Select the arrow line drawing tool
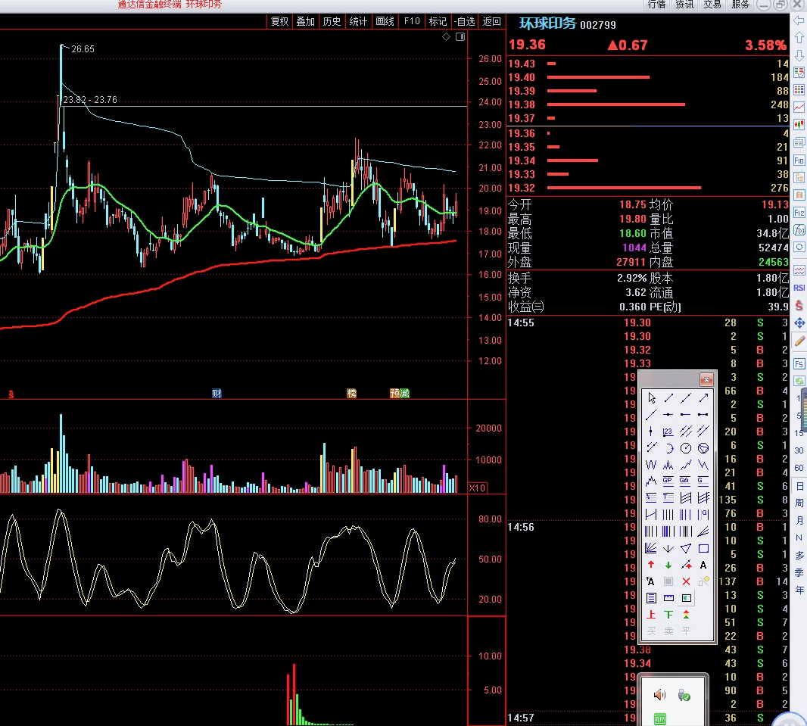The width and height of the screenshot is (807, 726). [x=703, y=397]
